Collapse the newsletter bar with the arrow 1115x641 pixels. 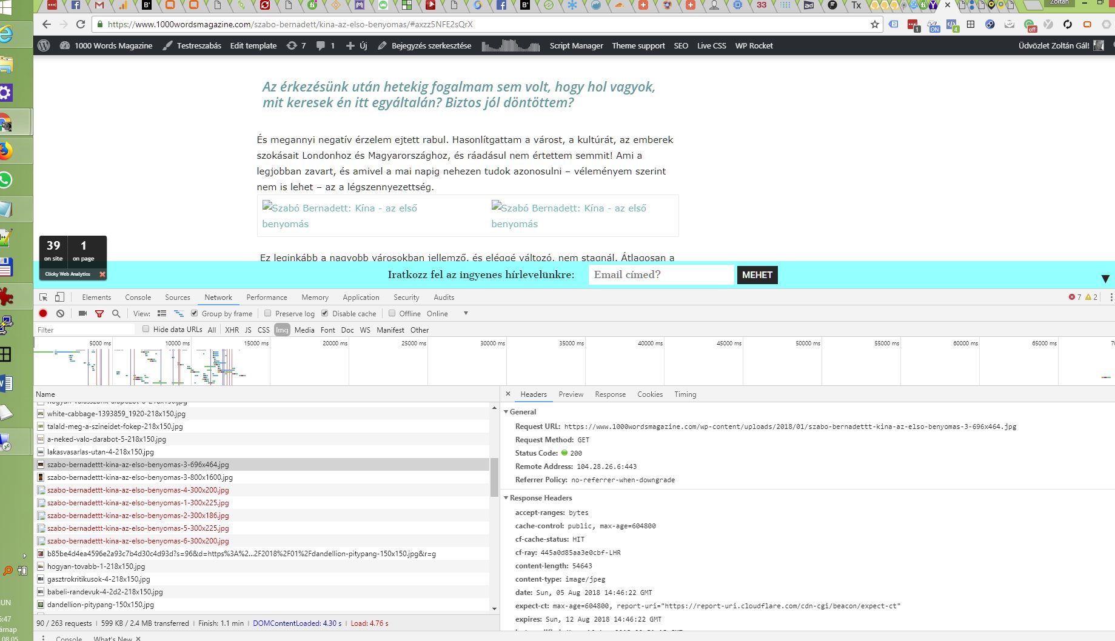[1105, 279]
